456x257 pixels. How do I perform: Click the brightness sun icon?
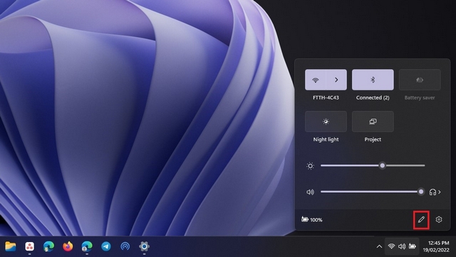311,166
